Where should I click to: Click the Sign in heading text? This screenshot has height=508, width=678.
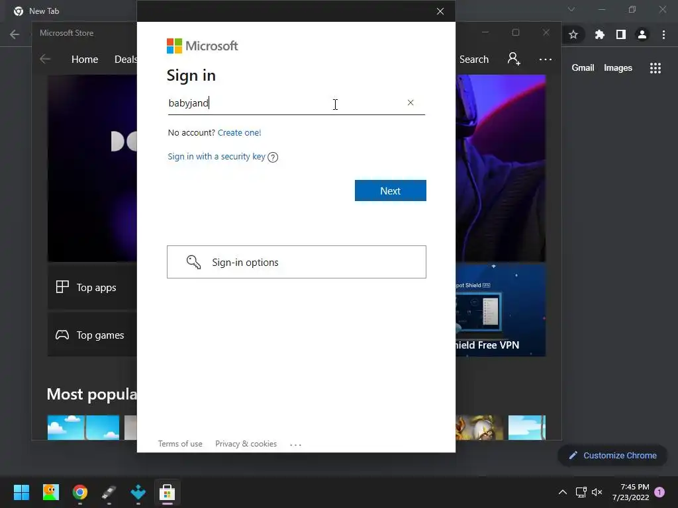point(191,75)
